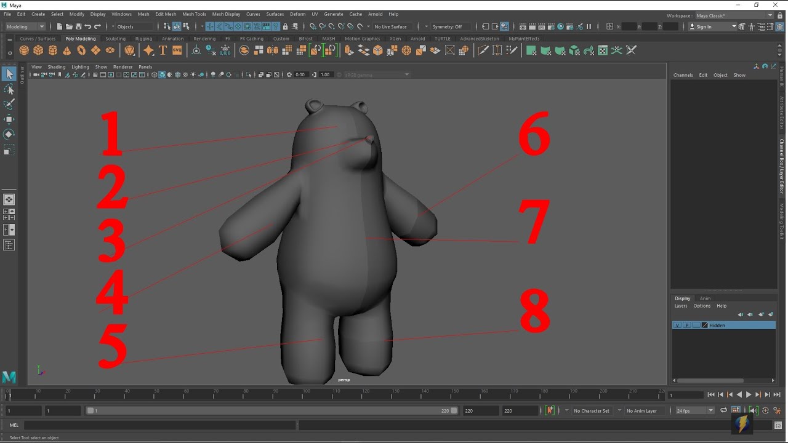
Task: Toggle playback P box of Hidden layer
Action: click(x=686, y=325)
